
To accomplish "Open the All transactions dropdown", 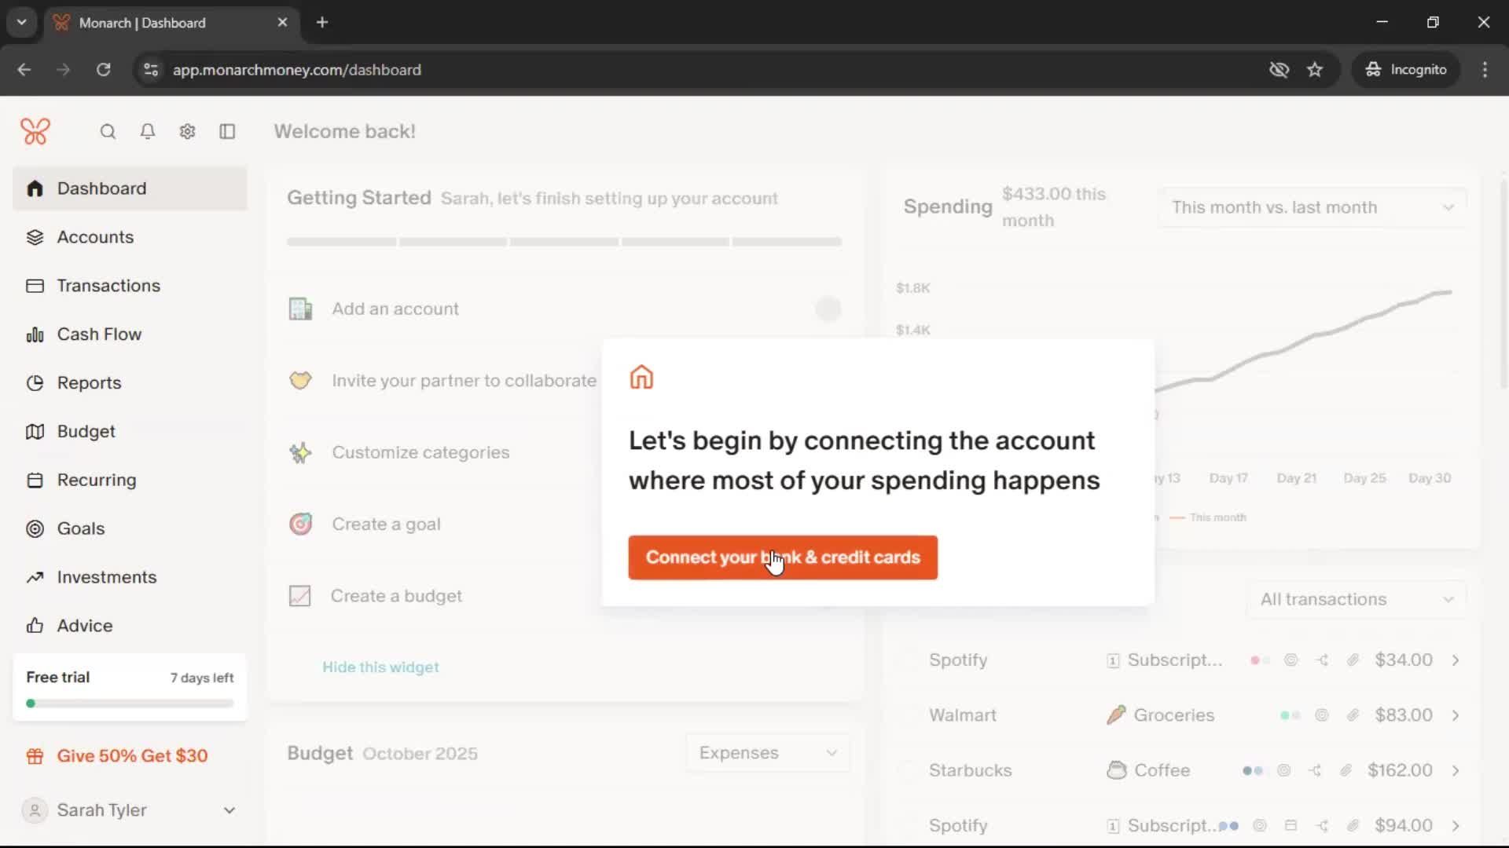I will 1356,599.
